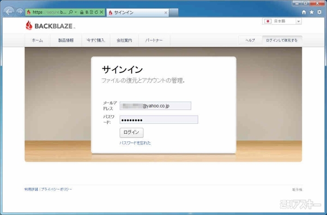Viewport: 327px width, 215px height.
Task: Open the ホーム menu item
Action: coord(37,40)
